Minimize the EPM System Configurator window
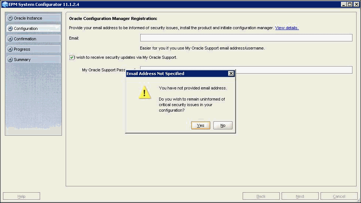Viewport: 361px width, 203px height. (344, 4)
